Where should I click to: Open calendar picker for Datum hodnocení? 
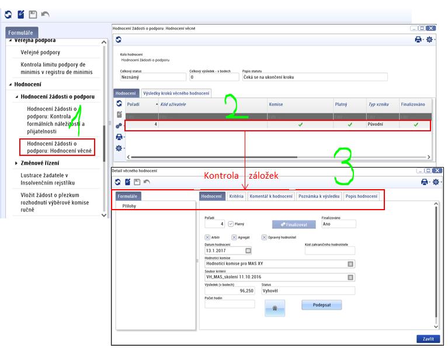(248, 250)
